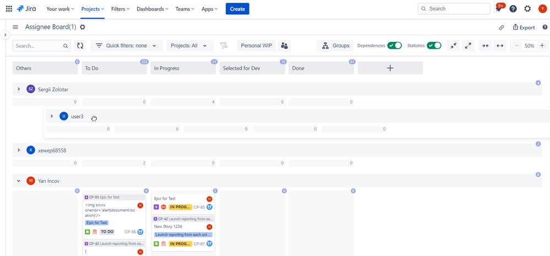Click the epic issue type icon on CP-85
Viewport: 550px width, 256px height.
156,207
